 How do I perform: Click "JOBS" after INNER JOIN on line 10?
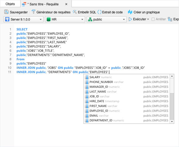point(52,68)
